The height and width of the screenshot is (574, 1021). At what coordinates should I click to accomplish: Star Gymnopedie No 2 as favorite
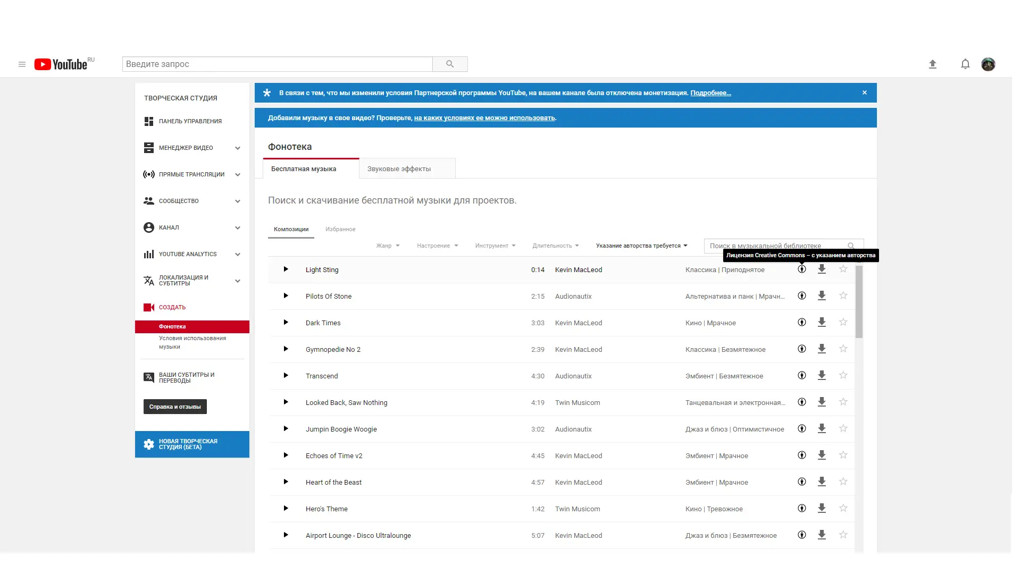coord(843,349)
